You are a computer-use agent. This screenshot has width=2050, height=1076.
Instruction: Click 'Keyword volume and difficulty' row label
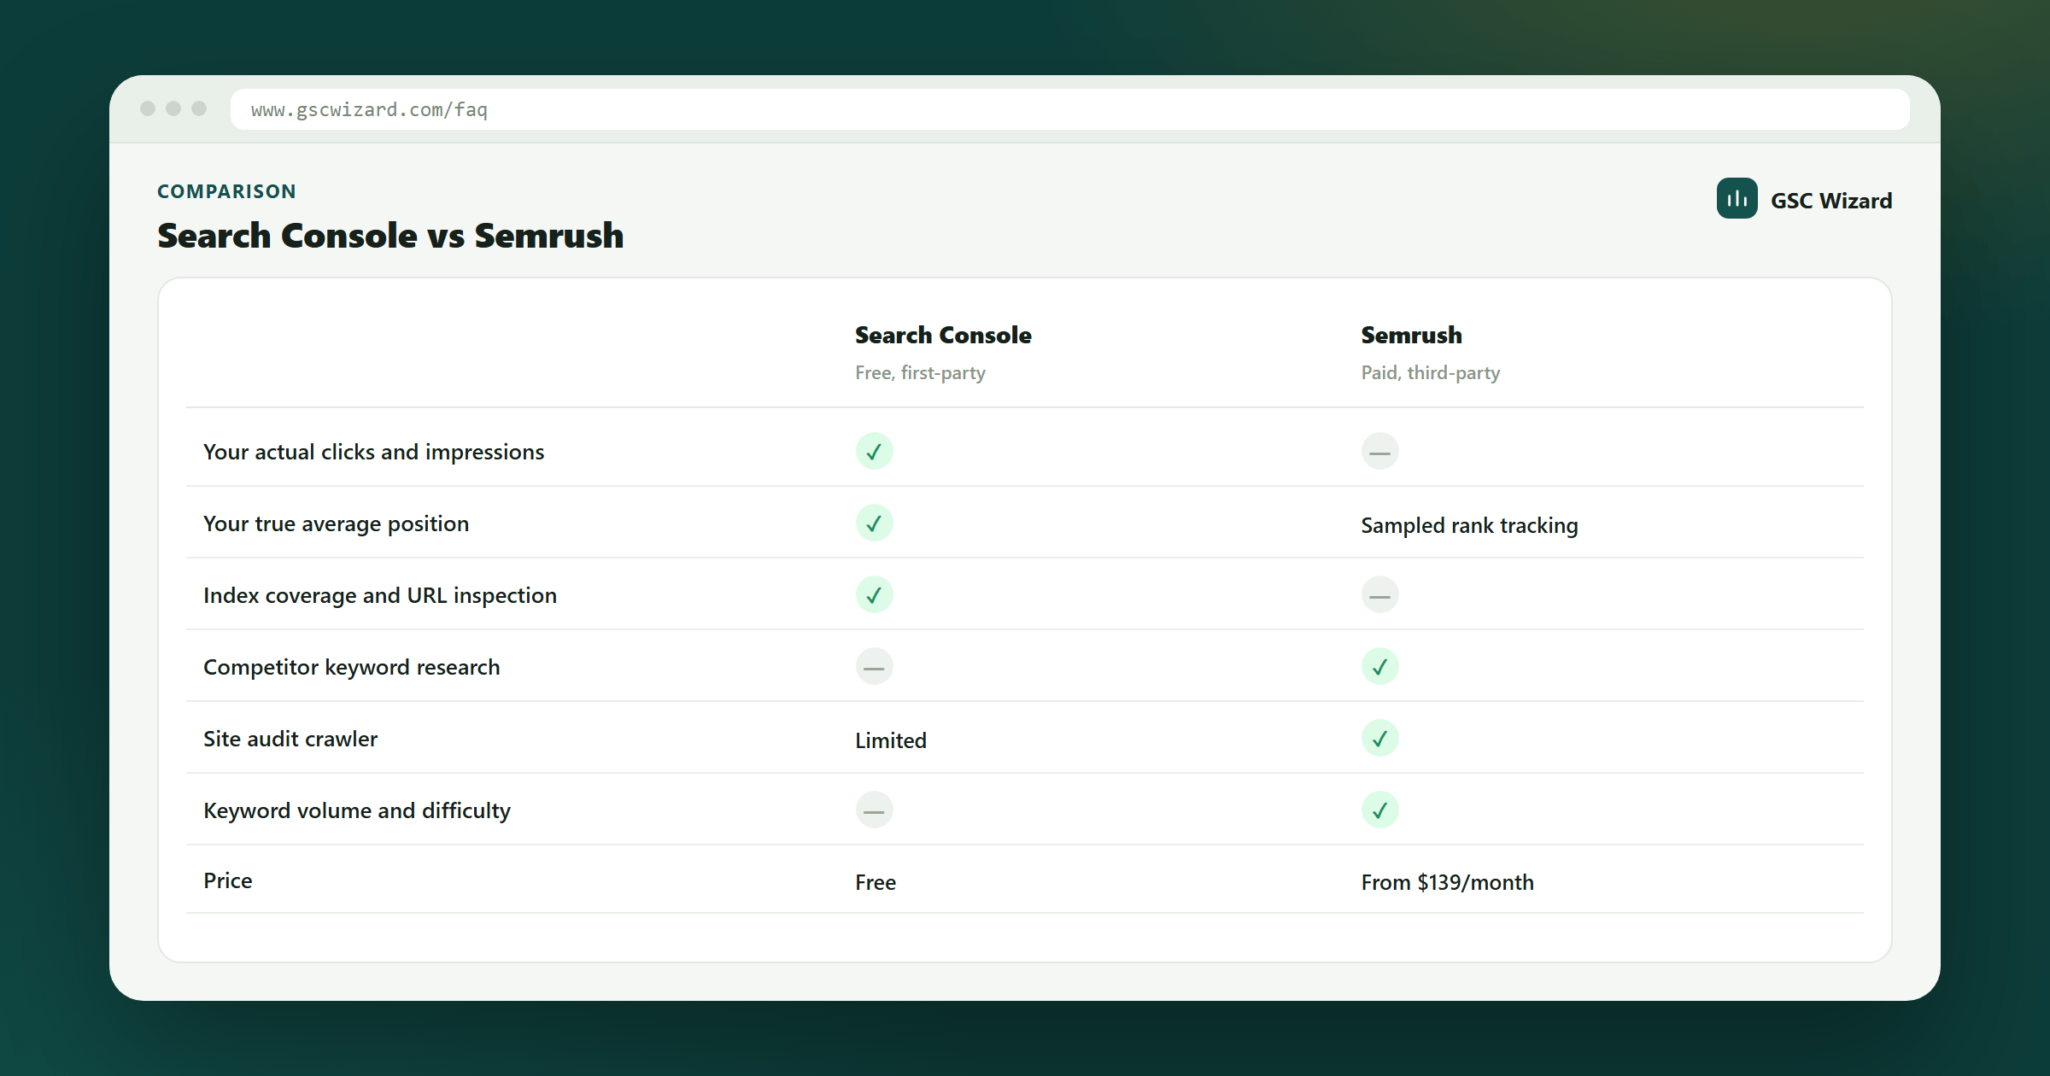coord(357,810)
